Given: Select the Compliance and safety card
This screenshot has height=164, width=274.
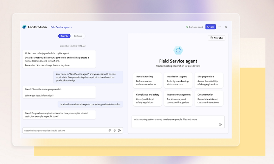Looking at the screenshot, I should pos(147,98).
